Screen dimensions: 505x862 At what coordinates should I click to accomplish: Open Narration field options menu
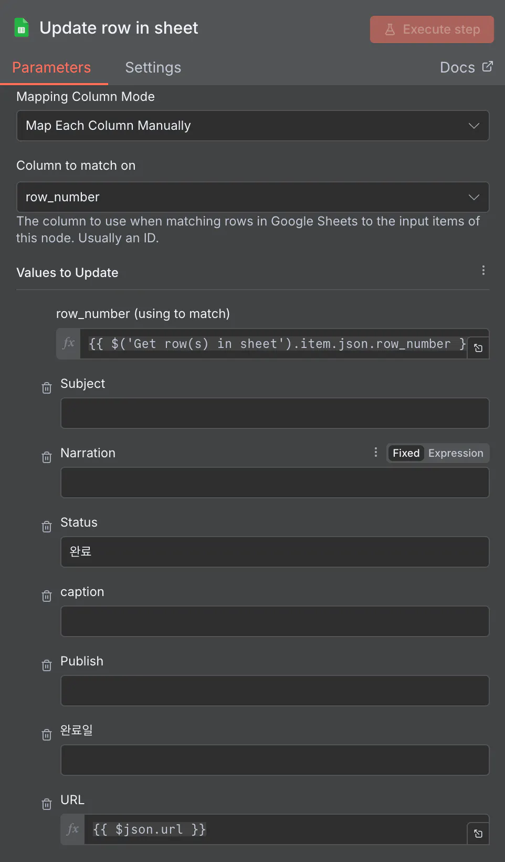click(x=376, y=453)
